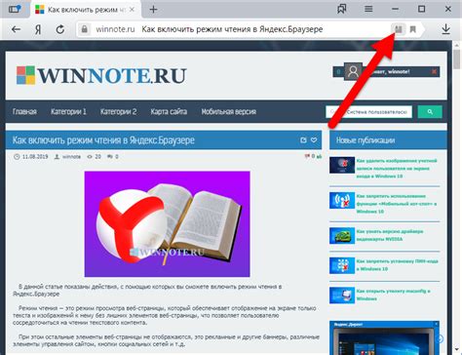Open link about 'функции «Мобильный хот-спот»'
Screen dimensions: 462x355
(x=397, y=204)
